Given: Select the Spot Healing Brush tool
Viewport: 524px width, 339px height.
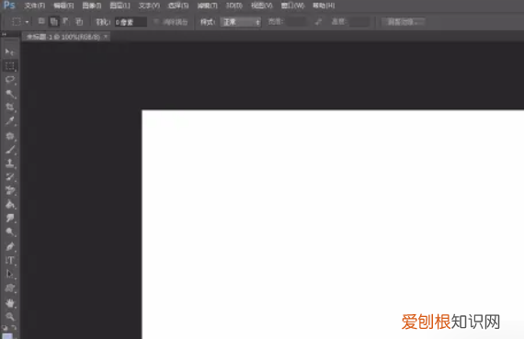Looking at the screenshot, I should click(x=10, y=136).
